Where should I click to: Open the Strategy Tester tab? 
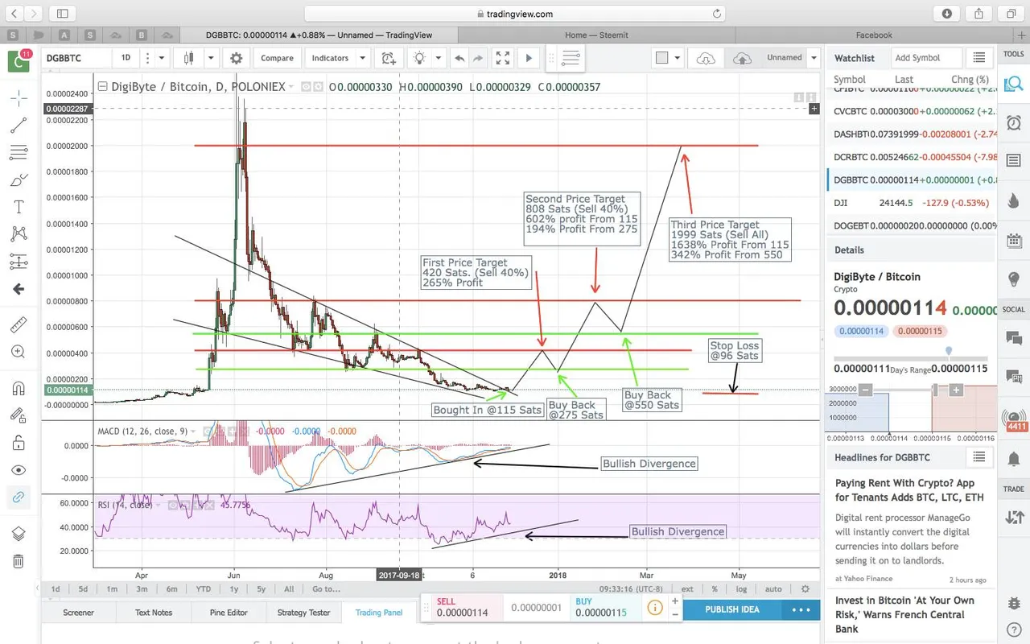(303, 613)
